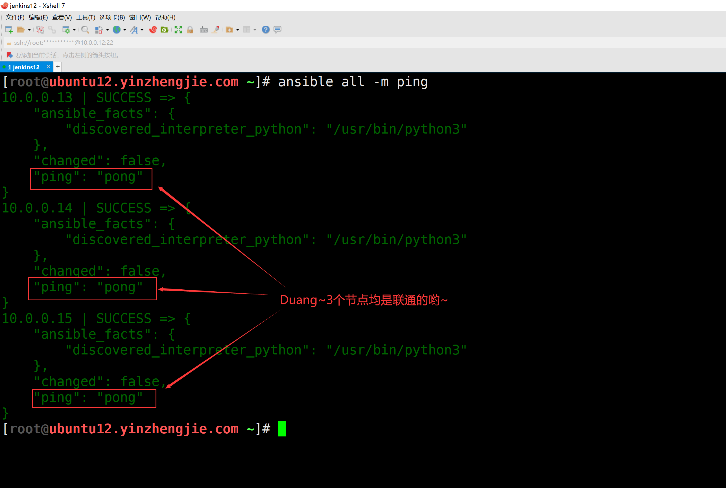
Task: Expand the color scheme dropdown arrow
Action: [x=108, y=30]
